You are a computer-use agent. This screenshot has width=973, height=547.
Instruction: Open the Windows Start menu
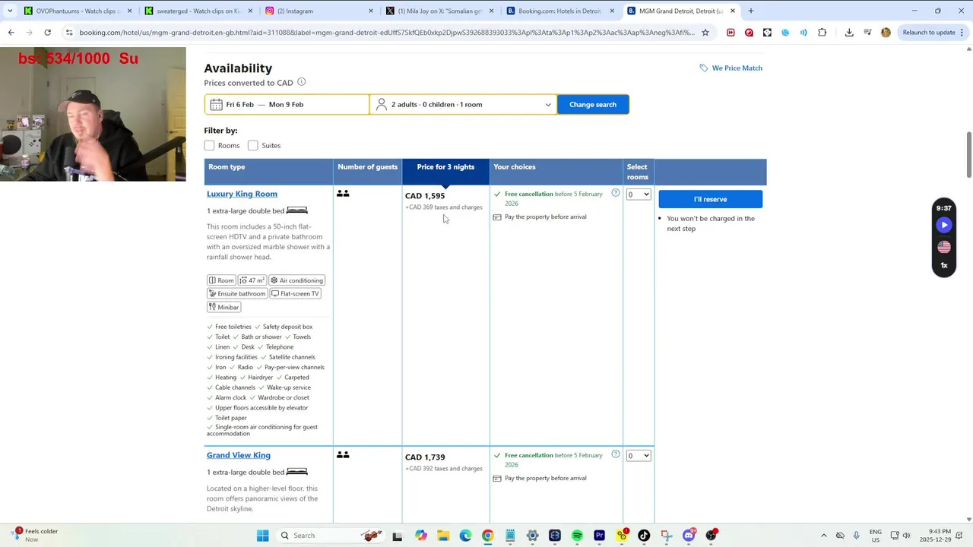tap(263, 536)
